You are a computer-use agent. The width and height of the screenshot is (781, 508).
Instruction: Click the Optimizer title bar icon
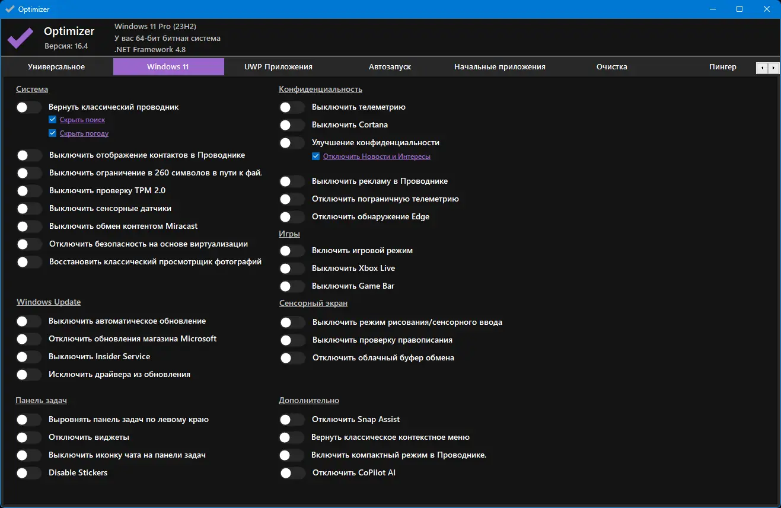9,9
